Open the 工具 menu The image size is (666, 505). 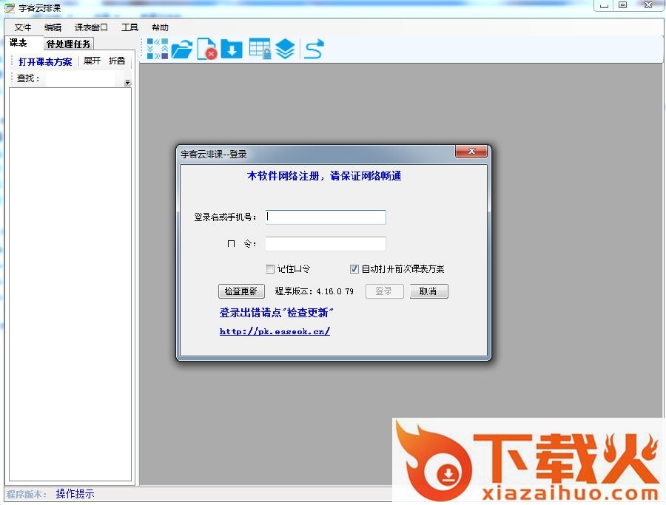(x=129, y=27)
